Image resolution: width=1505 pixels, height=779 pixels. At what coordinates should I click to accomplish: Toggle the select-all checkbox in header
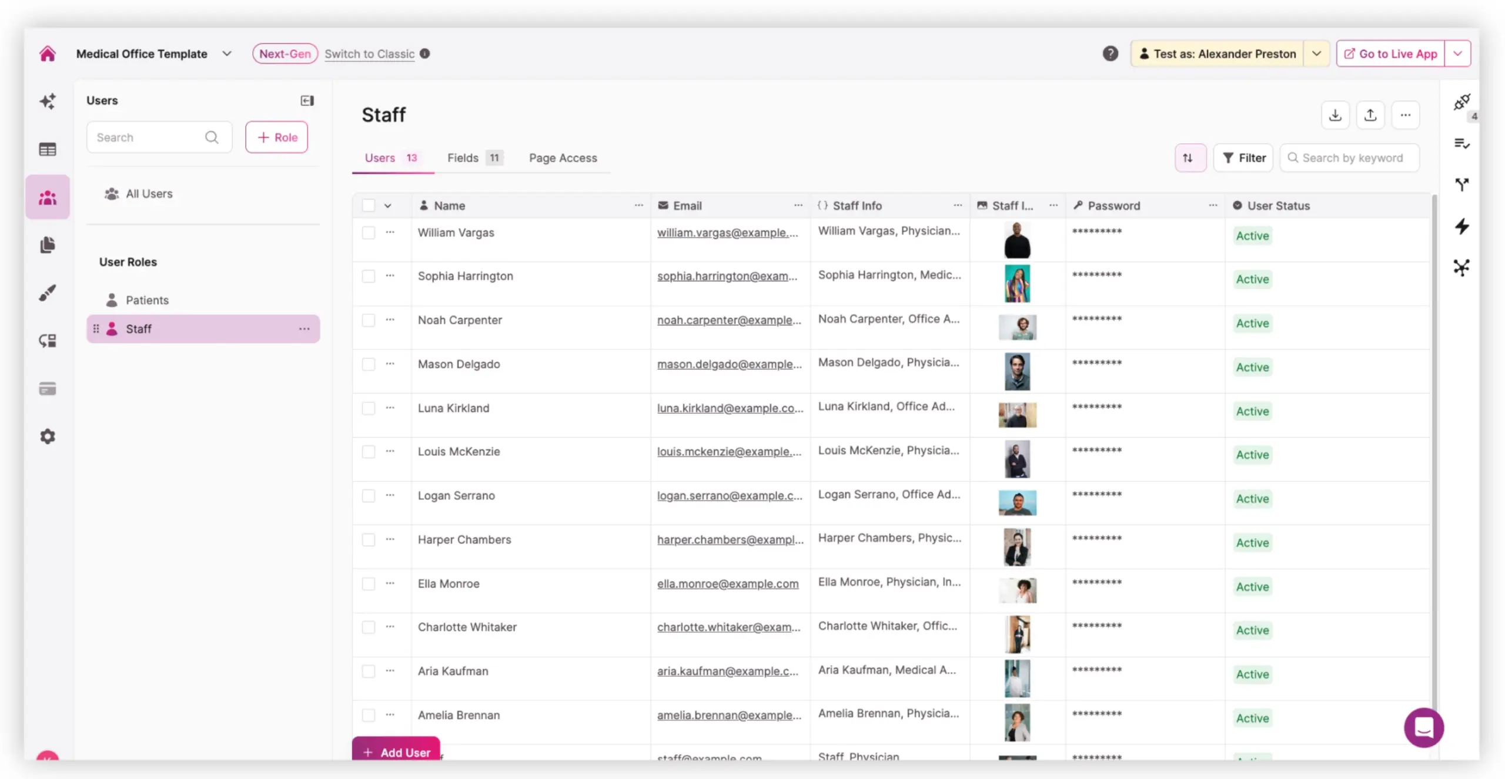[x=369, y=206]
